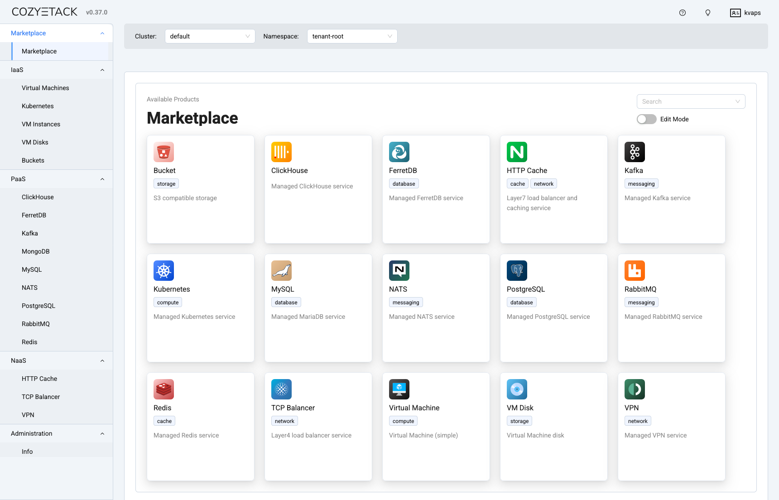Click the marketplace Search field
The image size is (779, 500).
point(686,101)
